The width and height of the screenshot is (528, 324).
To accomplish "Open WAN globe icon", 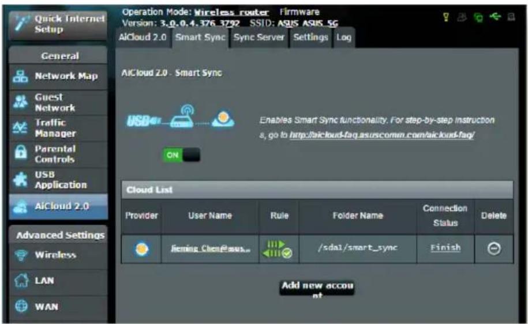I will click(21, 306).
